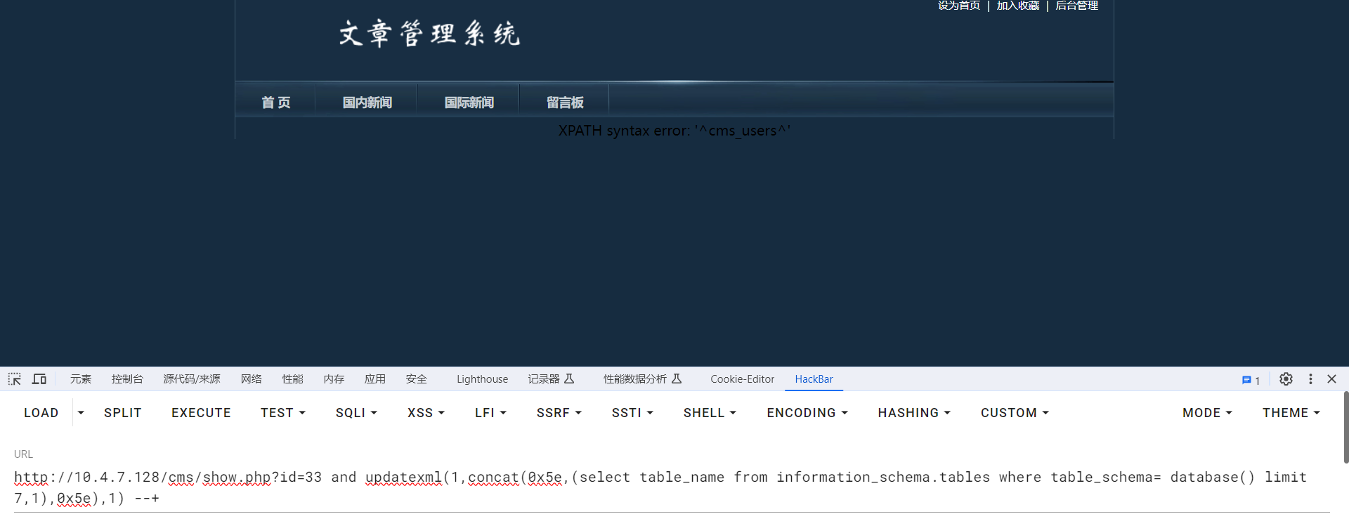1349x526 pixels.
Task: Switch to the Cookie-Editor tab
Action: [x=742, y=379]
